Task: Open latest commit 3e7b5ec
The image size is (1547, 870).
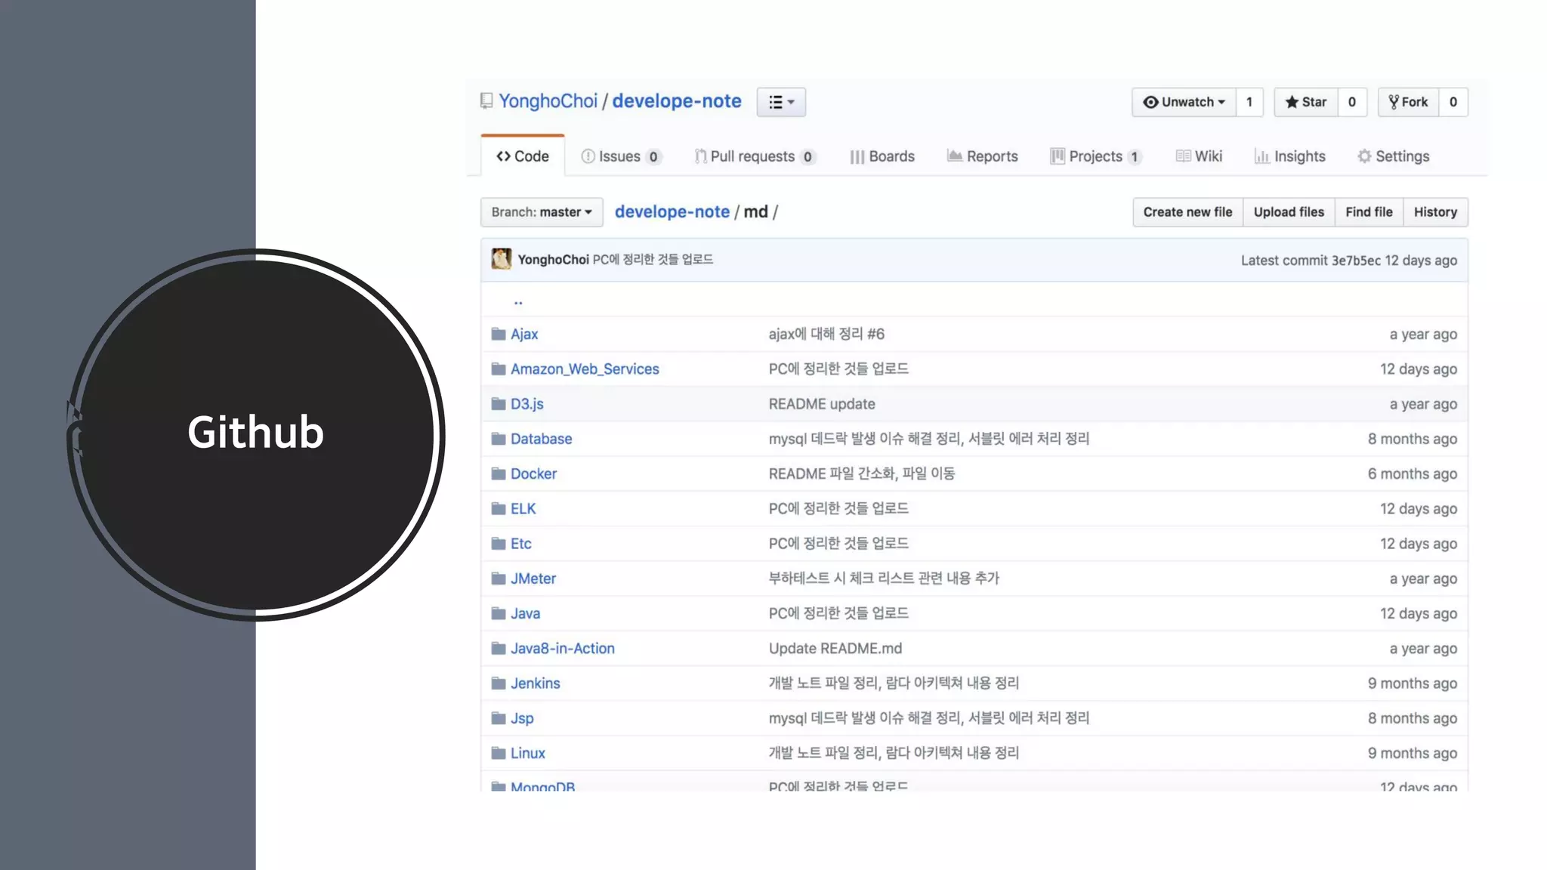Action: (x=1356, y=261)
